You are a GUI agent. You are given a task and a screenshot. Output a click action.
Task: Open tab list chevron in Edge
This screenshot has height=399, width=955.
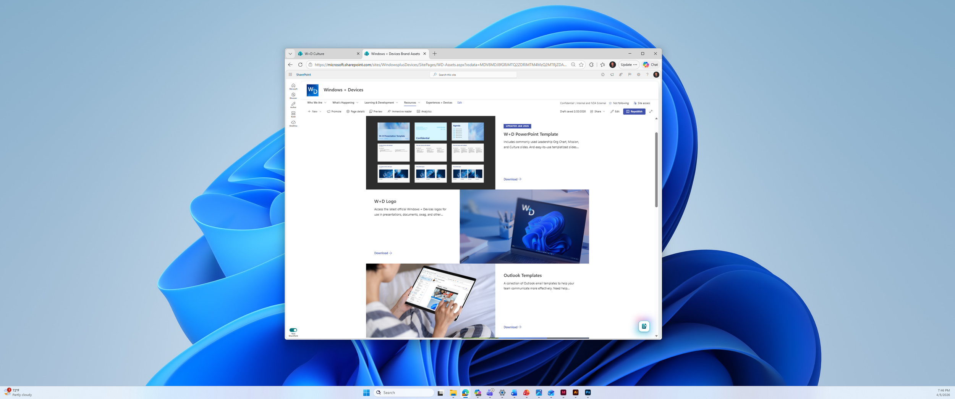click(290, 54)
